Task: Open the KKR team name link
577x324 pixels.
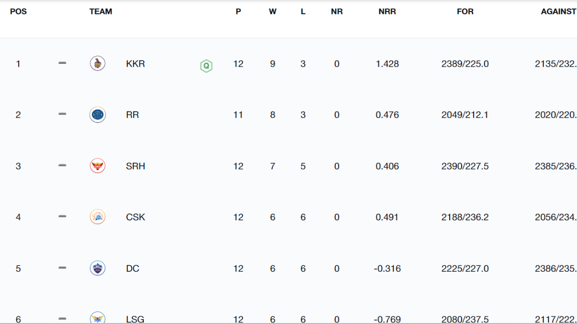Action: pyautogui.click(x=135, y=64)
